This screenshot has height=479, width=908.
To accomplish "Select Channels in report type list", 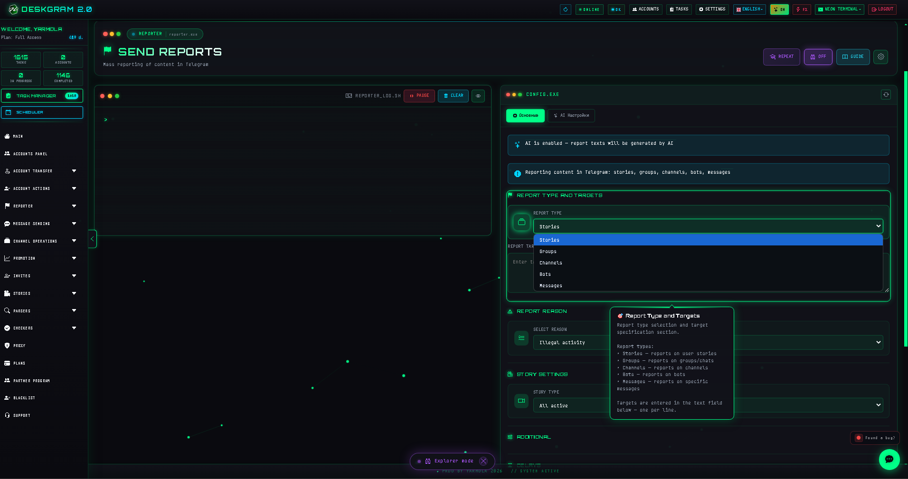I will click(708, 263).
